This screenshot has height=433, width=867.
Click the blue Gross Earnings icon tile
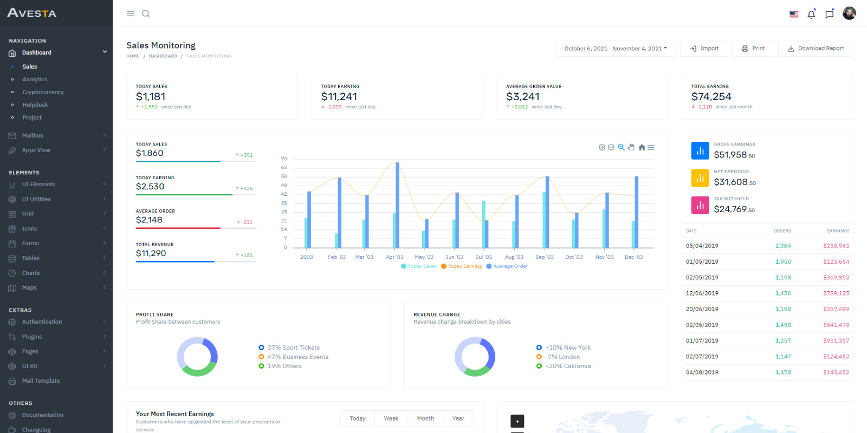tap(700, 150)
